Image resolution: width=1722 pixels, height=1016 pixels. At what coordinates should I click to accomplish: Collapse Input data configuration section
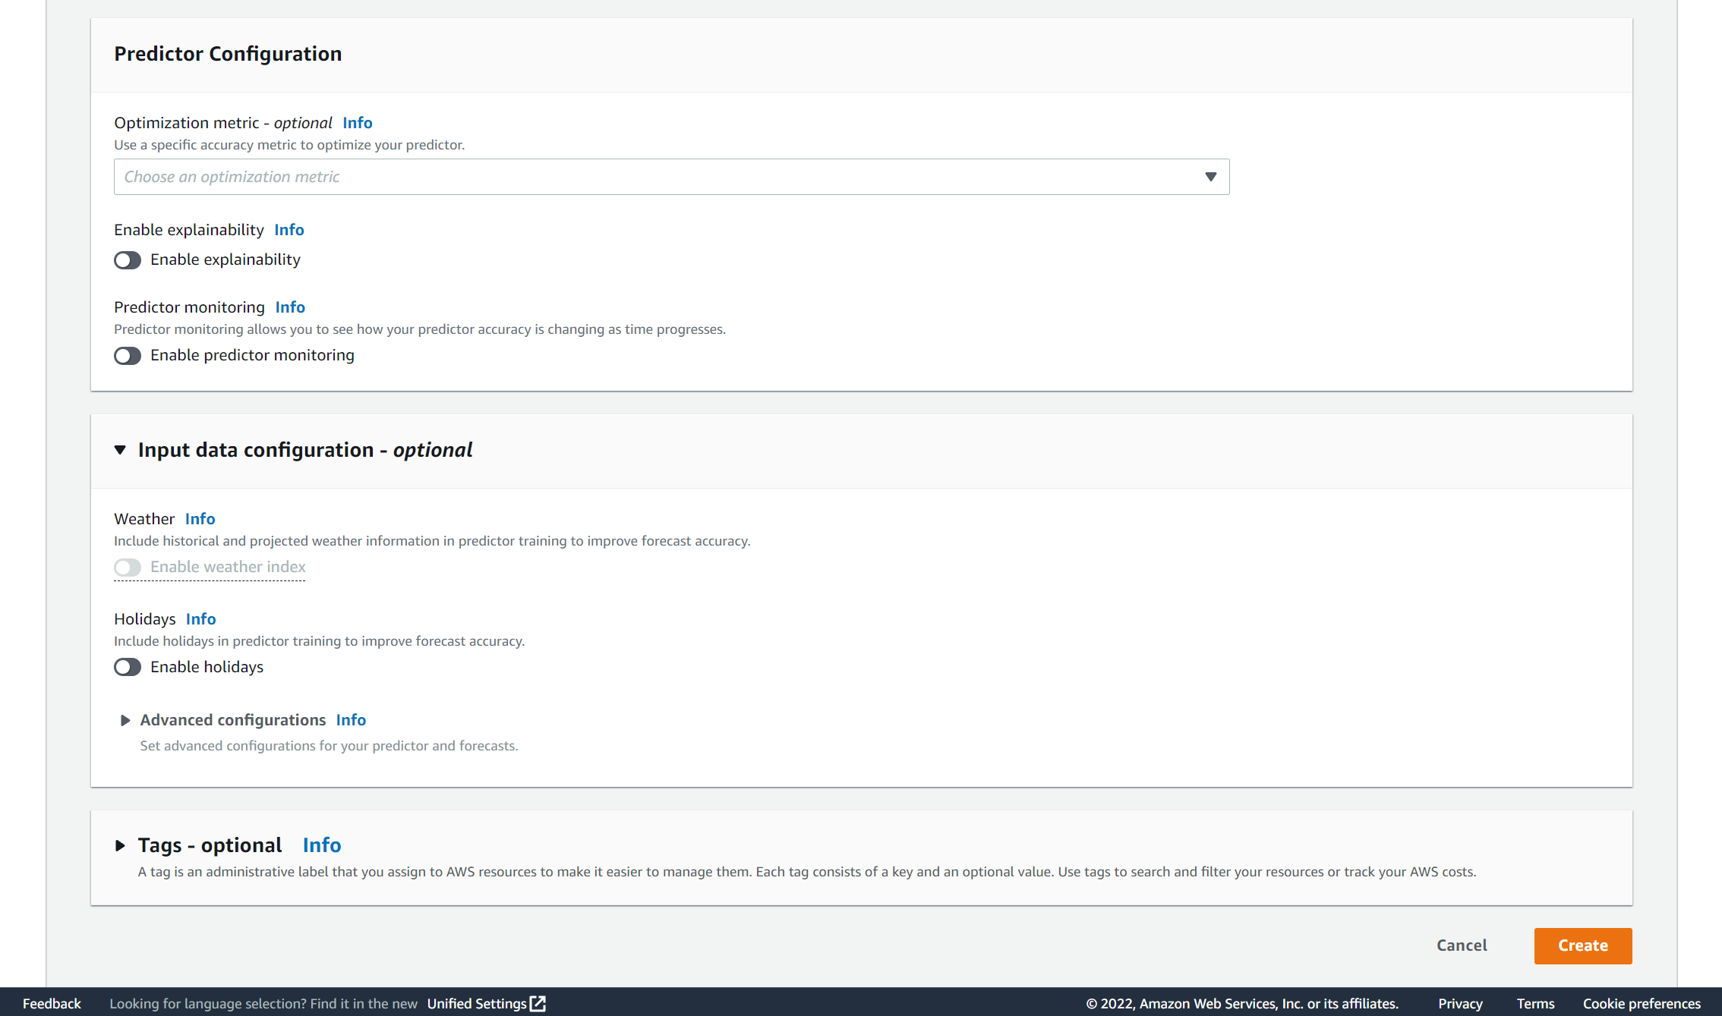coord(120,450)
